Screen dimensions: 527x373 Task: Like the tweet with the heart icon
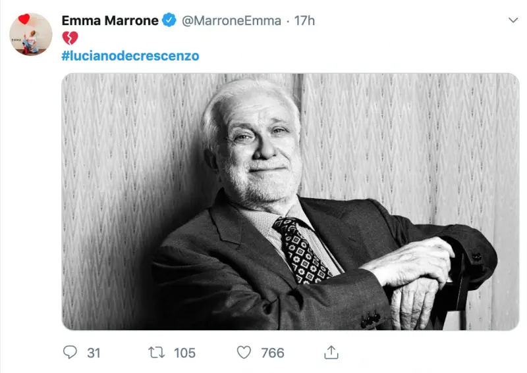coord(244,353)
